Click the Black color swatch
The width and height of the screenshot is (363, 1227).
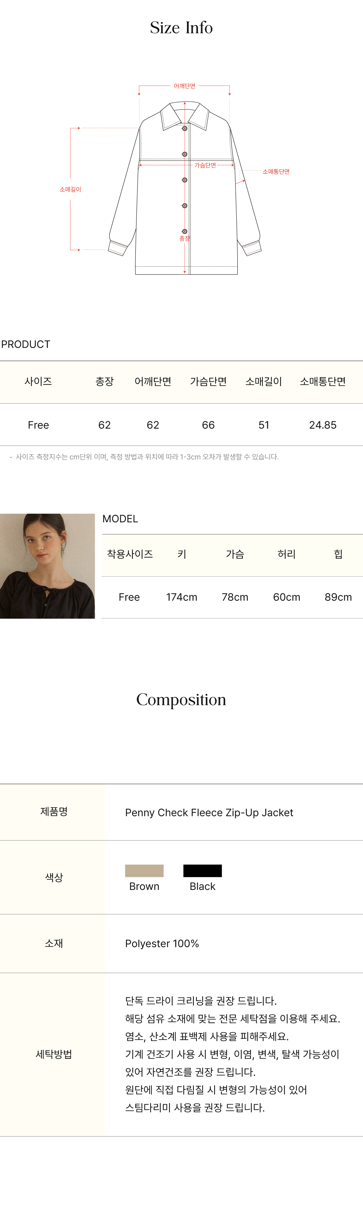(202, 871)
